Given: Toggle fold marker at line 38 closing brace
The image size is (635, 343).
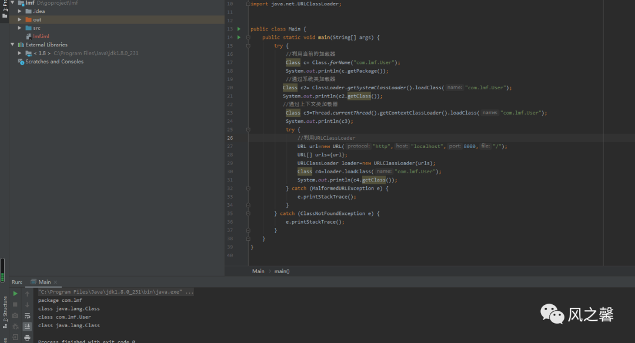Looking at the screenshot, I should click(x=248, y=238).
